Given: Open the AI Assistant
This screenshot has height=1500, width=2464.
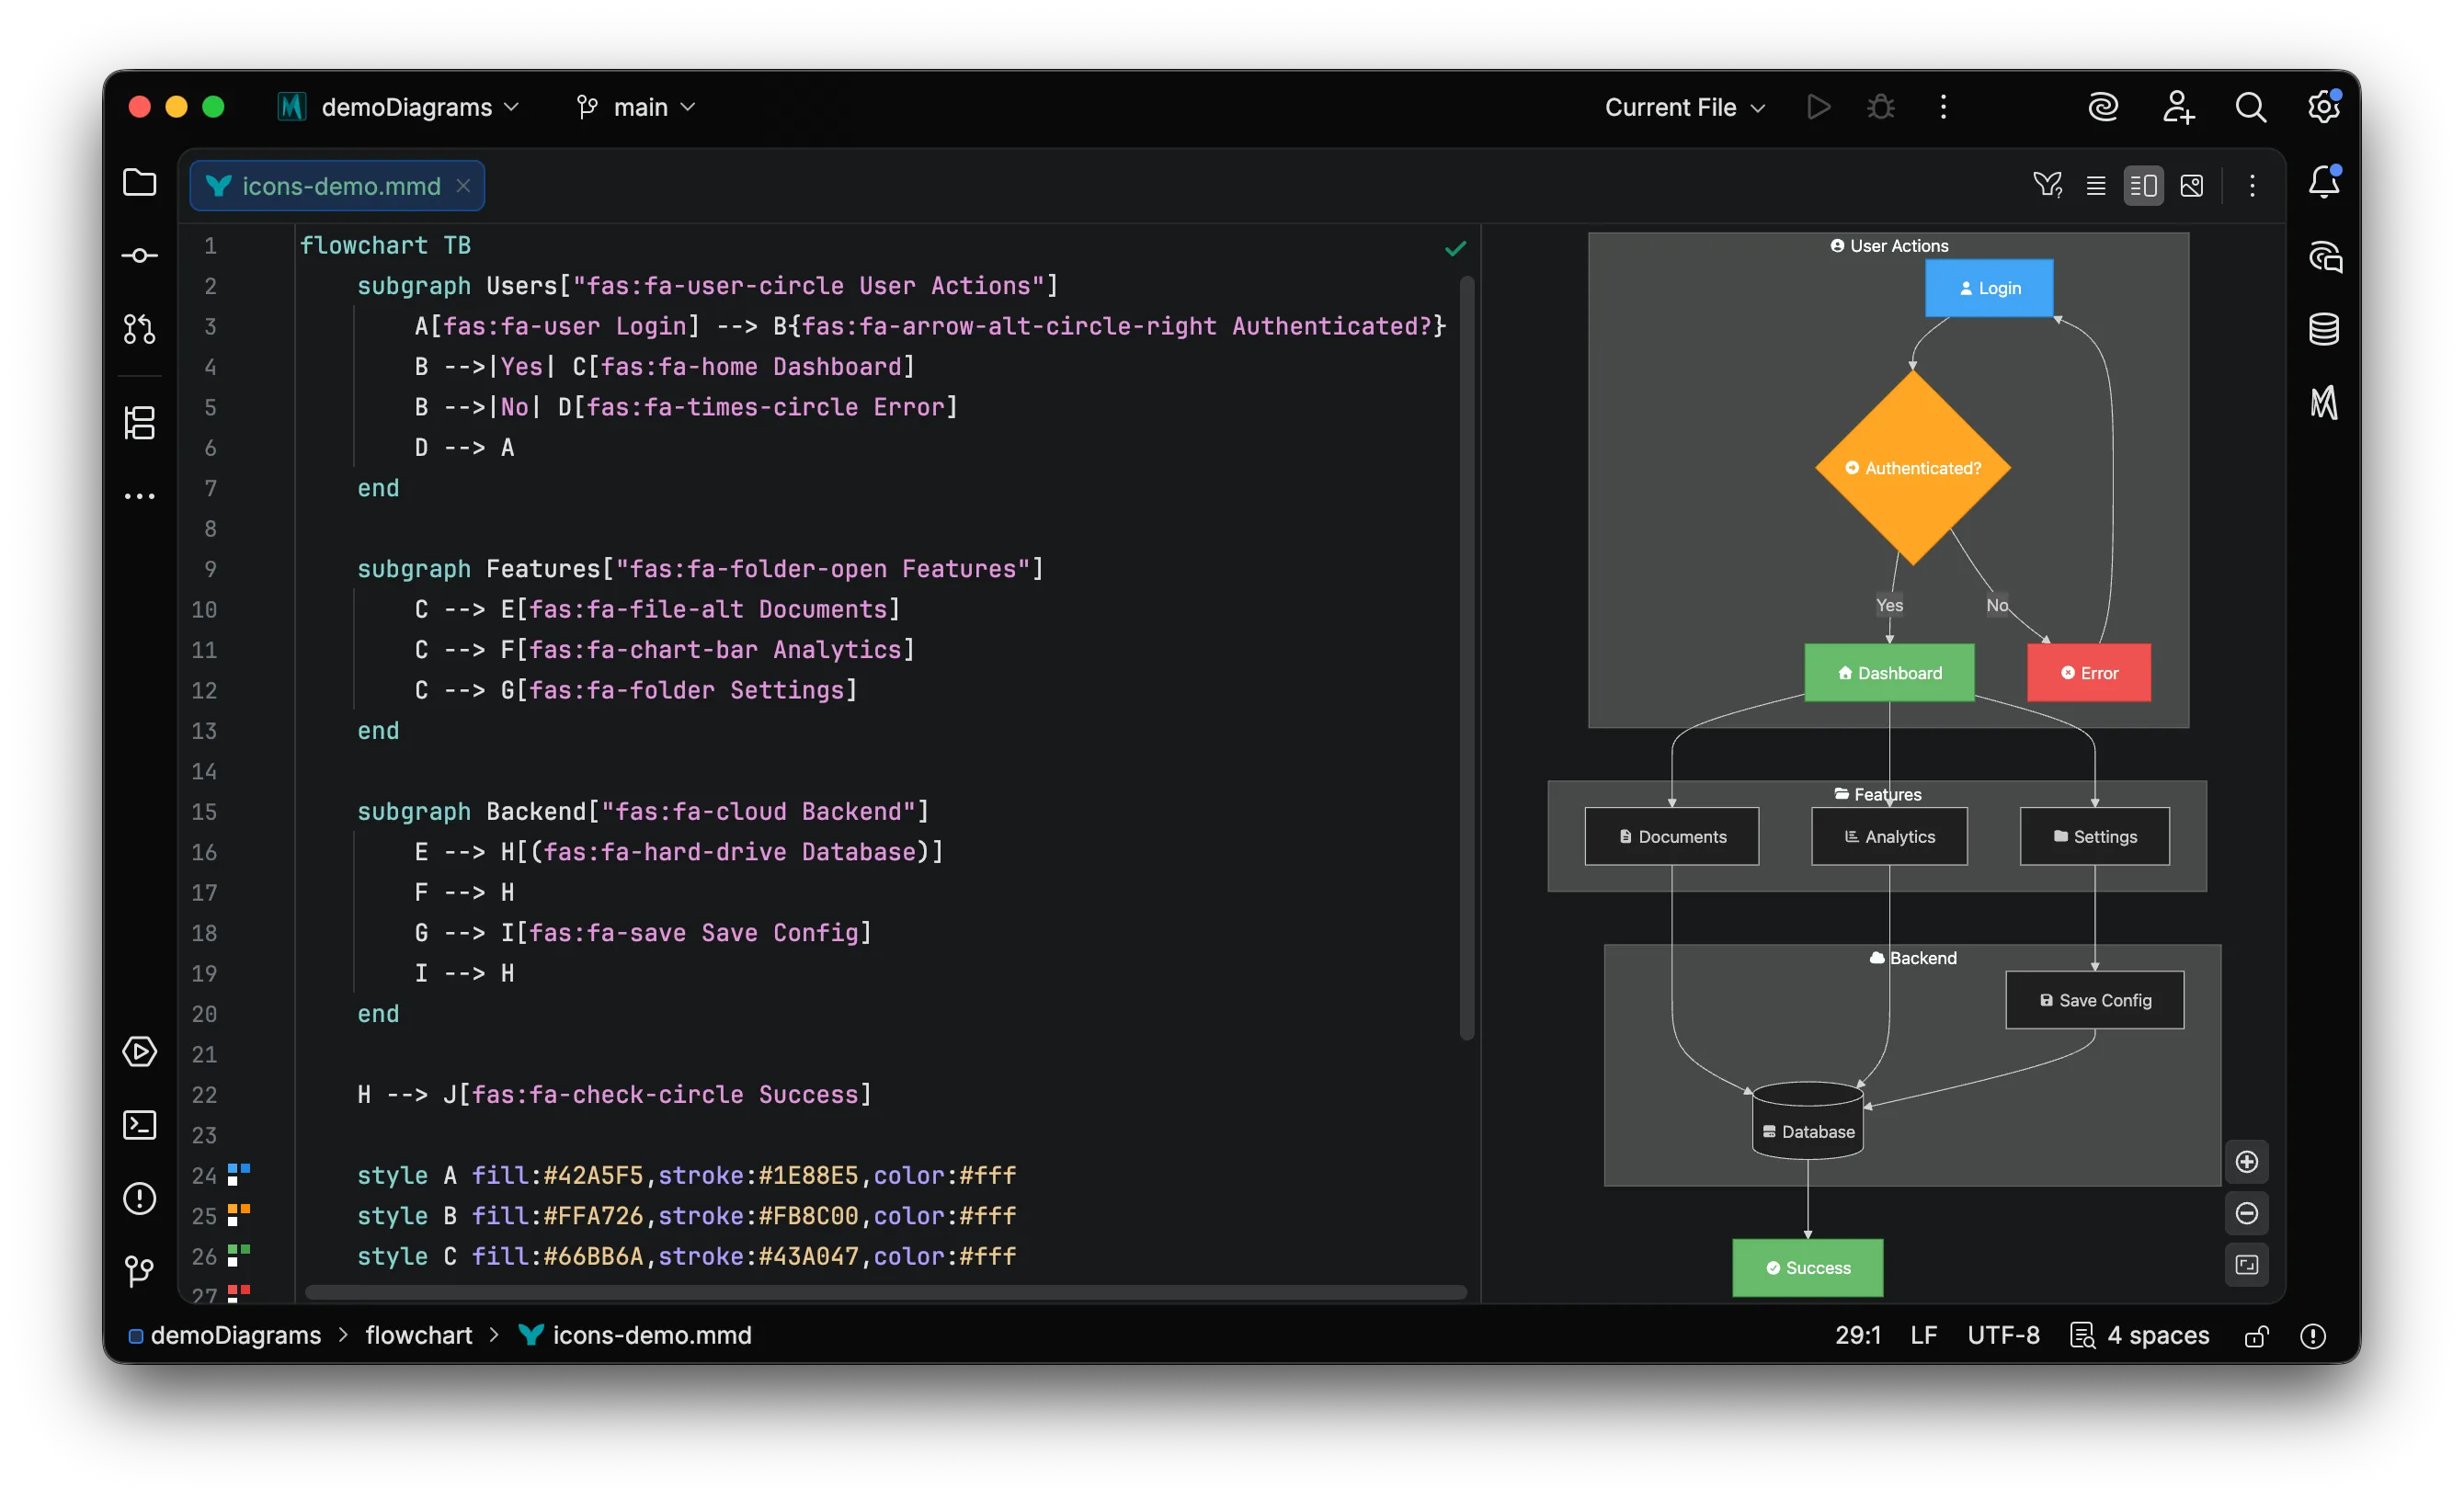Looking at the screenshot, I should 2104,107.
